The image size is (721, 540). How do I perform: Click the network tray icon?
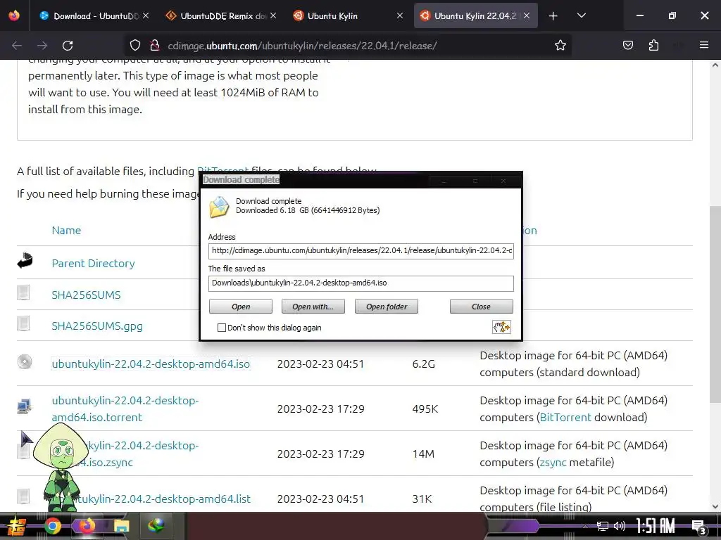pyautogui.click(x=603, y=526)
